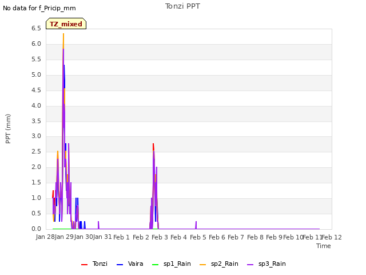This screenshot has width=366, height=275.
Task: Click the 6.0 y-axis tick label
Action: (36, 44)
